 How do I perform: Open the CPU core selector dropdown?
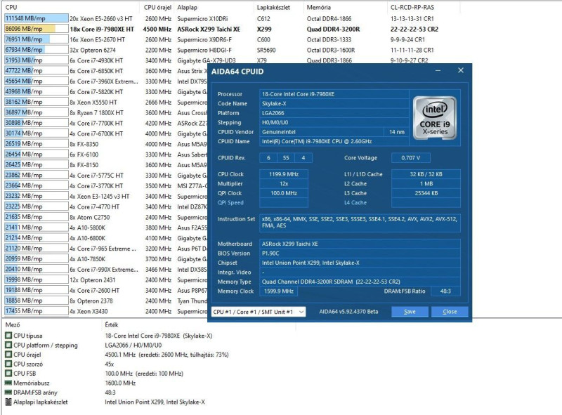[x=259, y=312]
